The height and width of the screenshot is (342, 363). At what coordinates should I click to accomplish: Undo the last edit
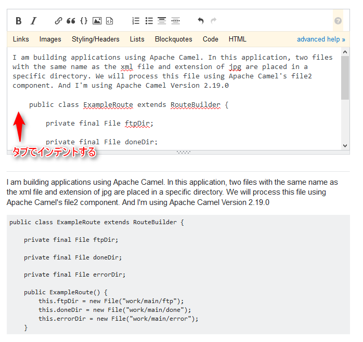pyautogui.click(x=201, y=21)
